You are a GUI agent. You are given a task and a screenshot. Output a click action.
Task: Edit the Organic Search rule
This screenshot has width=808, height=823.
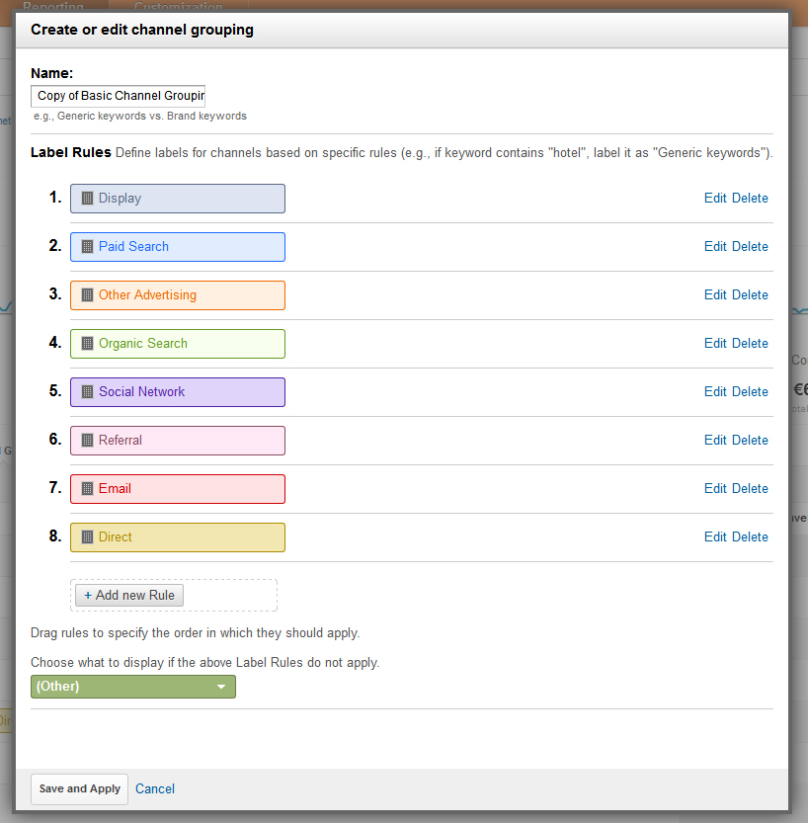(715, 344)
